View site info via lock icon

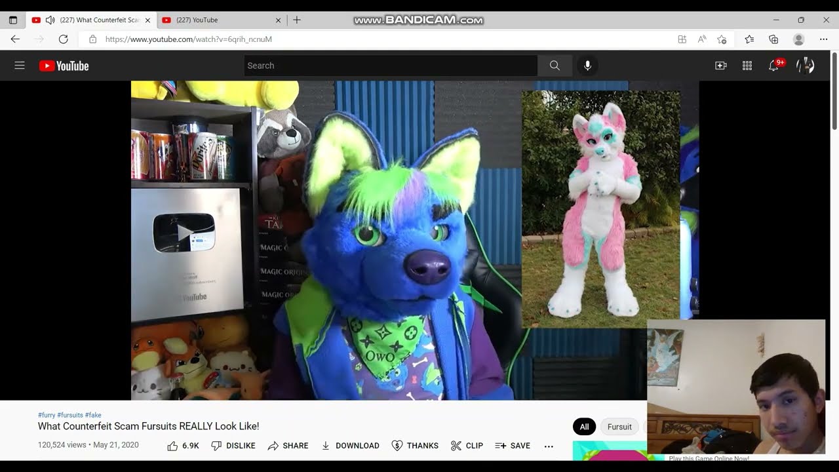pyautogui.click(x=92, y=39)
